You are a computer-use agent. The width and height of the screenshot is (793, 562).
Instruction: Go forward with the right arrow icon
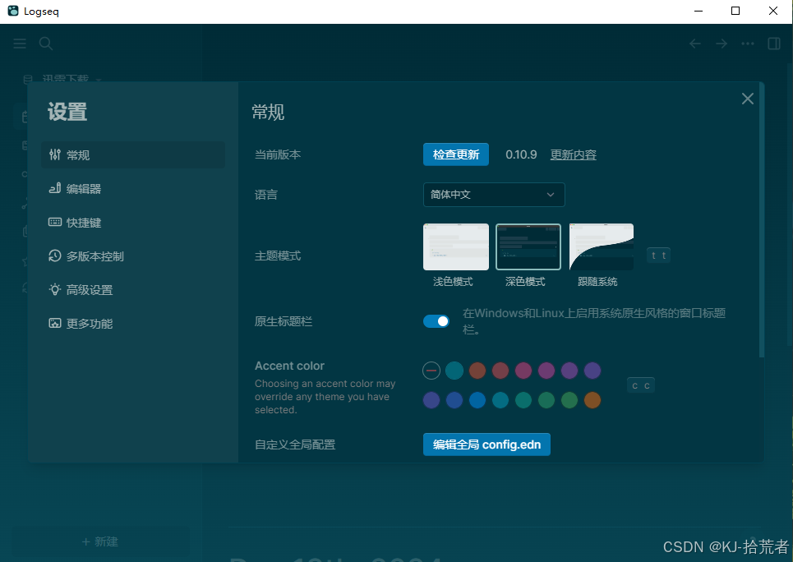[722, 44]
